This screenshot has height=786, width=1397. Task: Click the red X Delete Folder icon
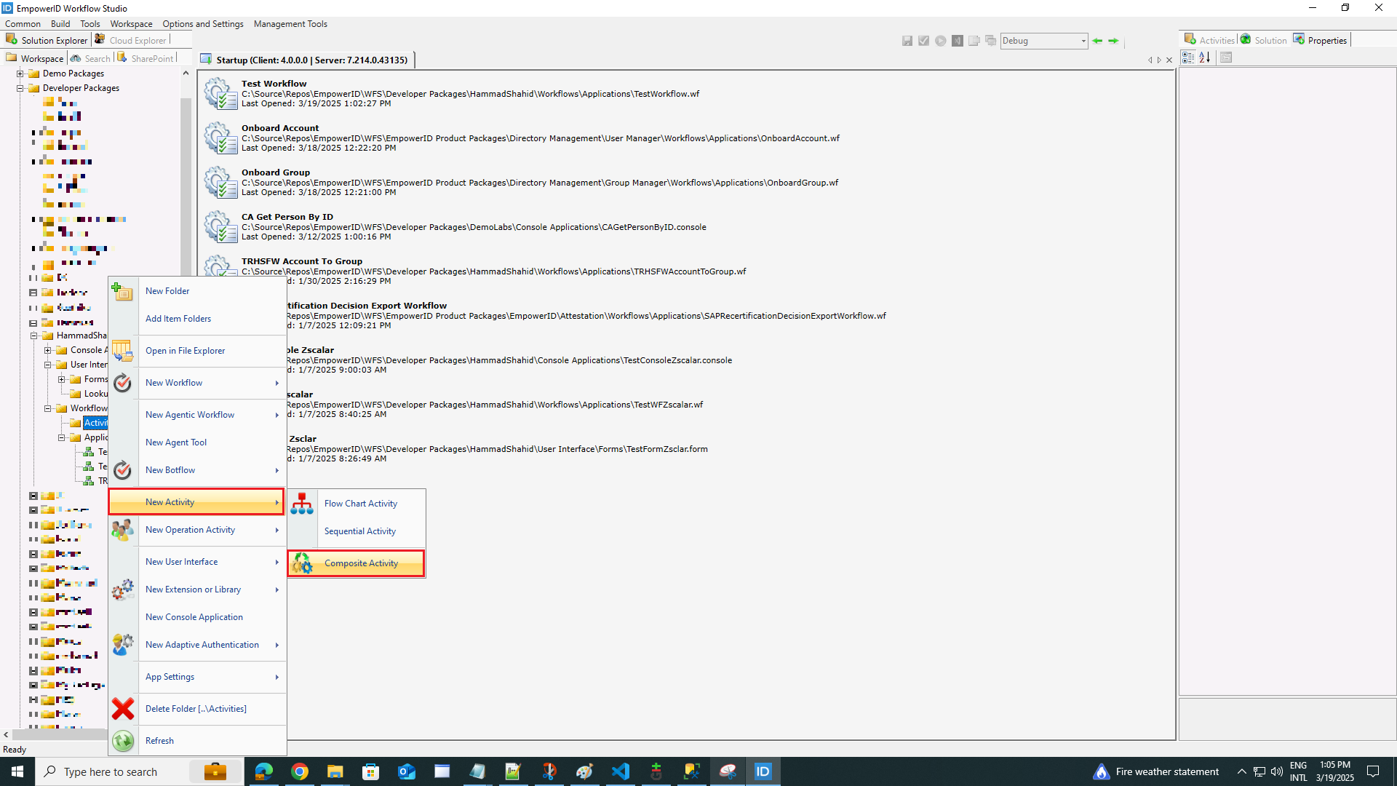pyautogui.click(x=122, y=709)
